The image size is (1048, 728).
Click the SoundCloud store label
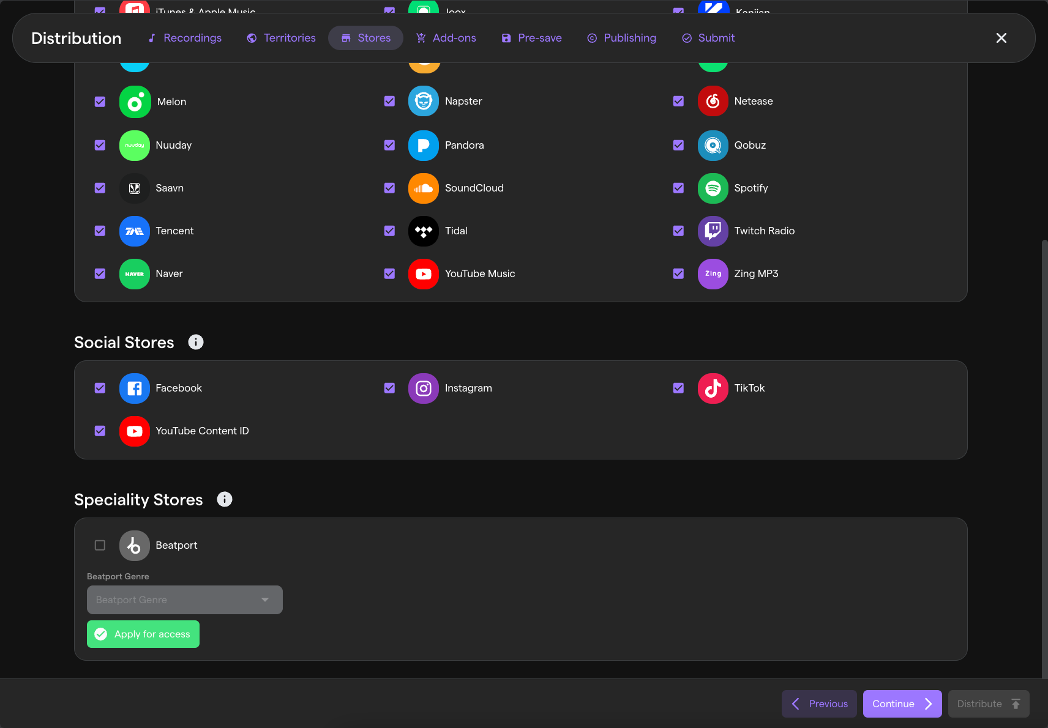coord(474,188)
